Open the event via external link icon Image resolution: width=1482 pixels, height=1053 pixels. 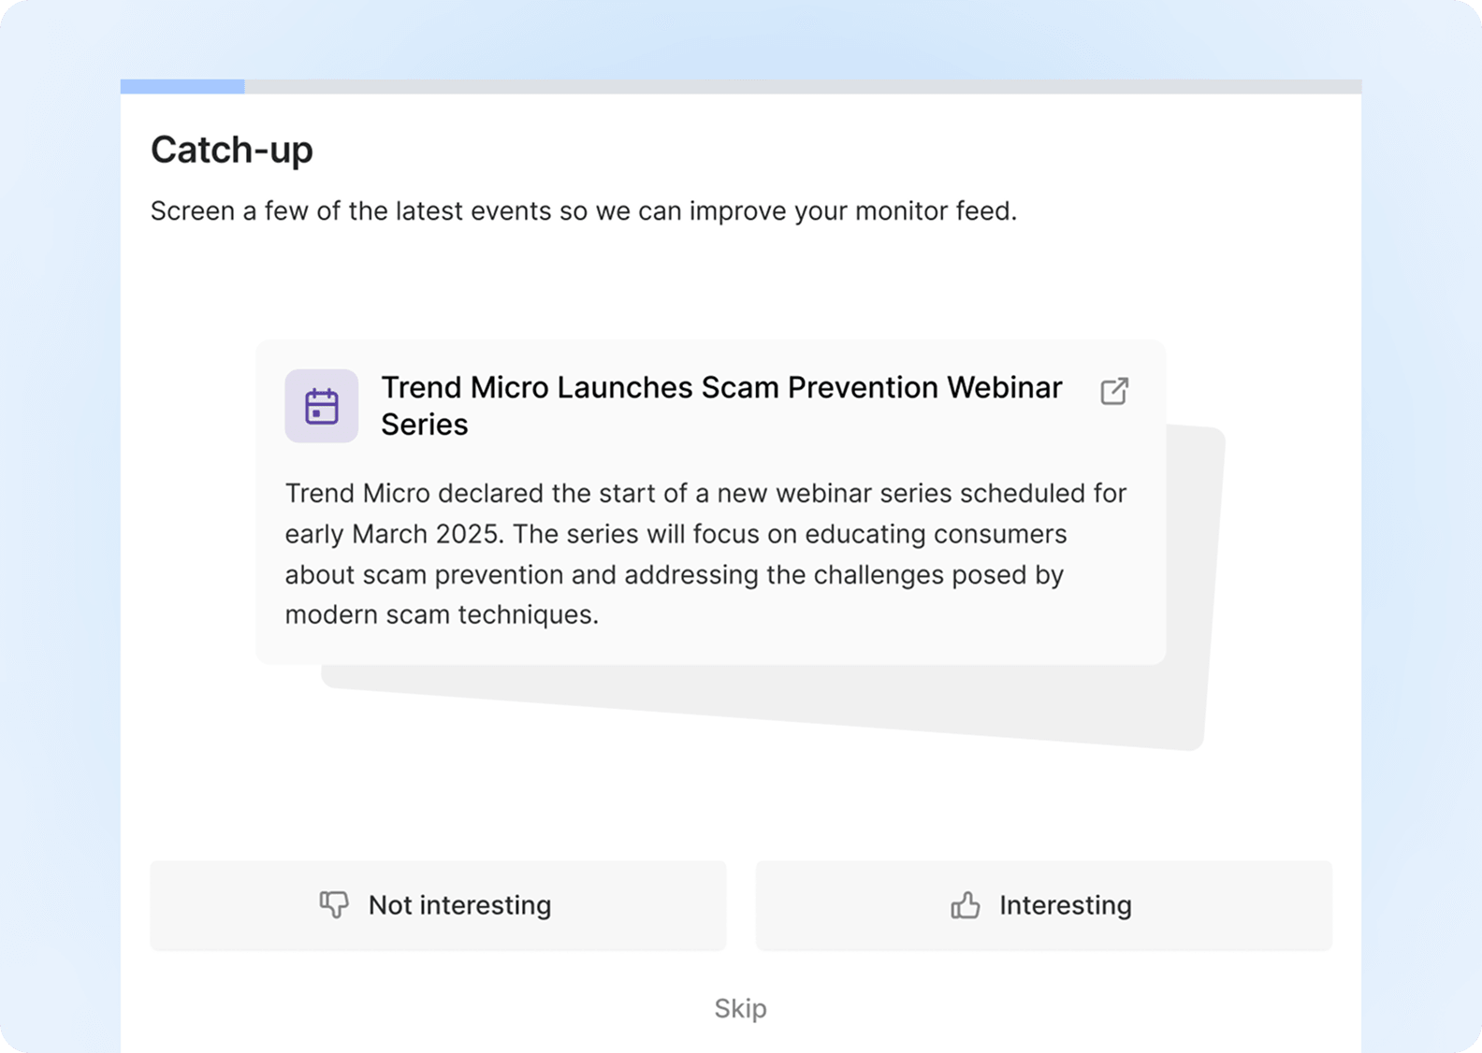tap(1113, 391)
